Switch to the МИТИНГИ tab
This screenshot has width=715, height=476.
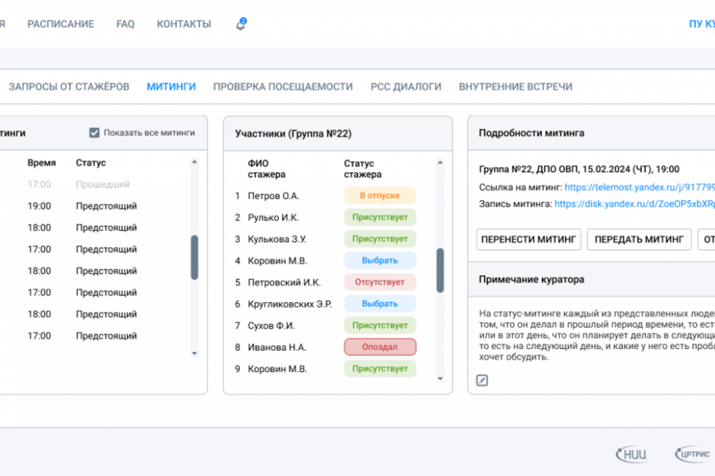[171, 86]
